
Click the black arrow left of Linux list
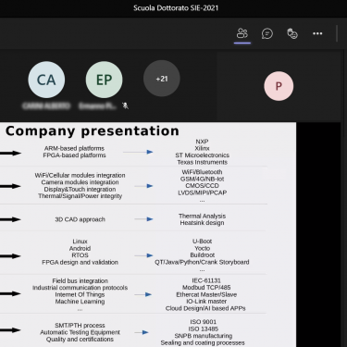(10, 255)
